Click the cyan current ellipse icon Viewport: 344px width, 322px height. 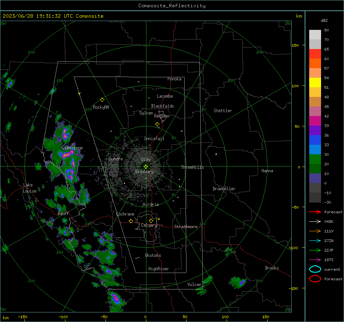[x=315, y=269]
